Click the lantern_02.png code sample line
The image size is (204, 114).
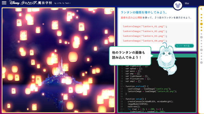pyautogui.click(x=145, y=31)
